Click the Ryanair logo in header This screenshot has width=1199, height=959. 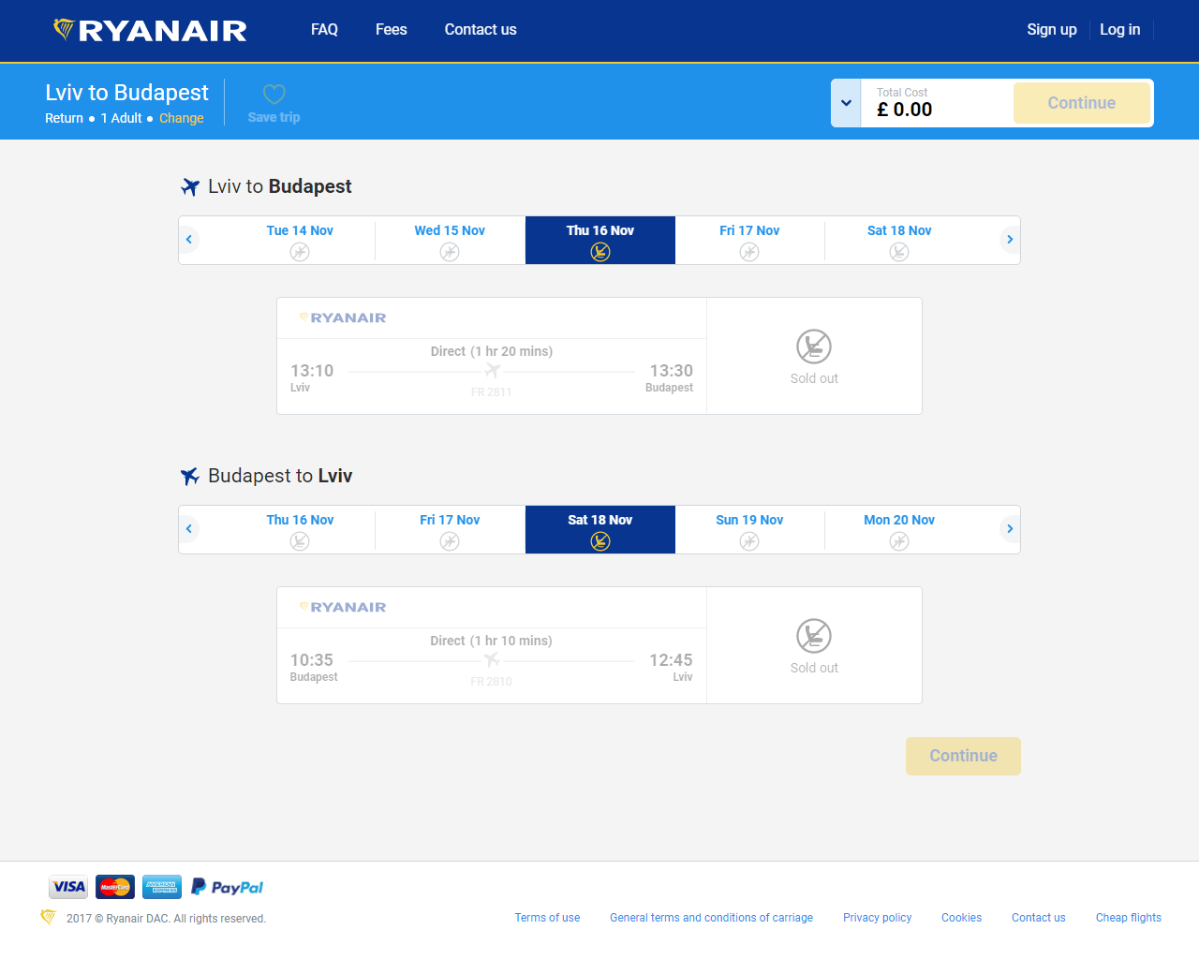[150, 30]
